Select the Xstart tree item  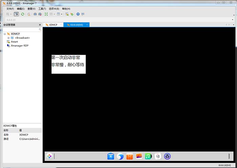click(14, 42)
